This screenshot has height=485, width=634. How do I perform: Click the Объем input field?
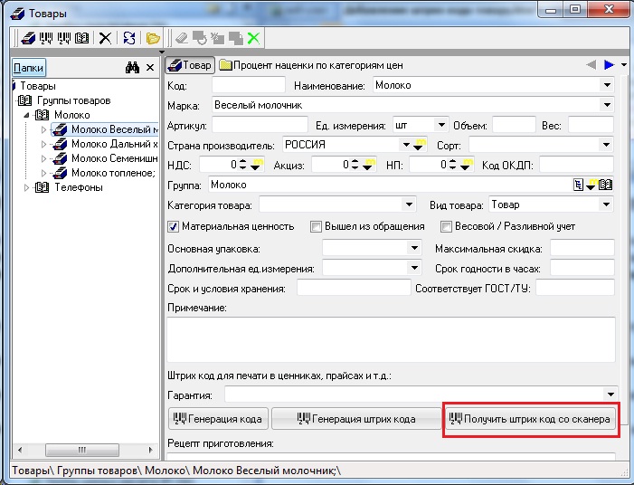(x=514, y=125)
